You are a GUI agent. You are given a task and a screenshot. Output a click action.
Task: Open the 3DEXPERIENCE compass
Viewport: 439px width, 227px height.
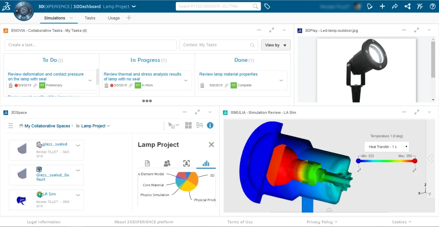tap(24, 9)
